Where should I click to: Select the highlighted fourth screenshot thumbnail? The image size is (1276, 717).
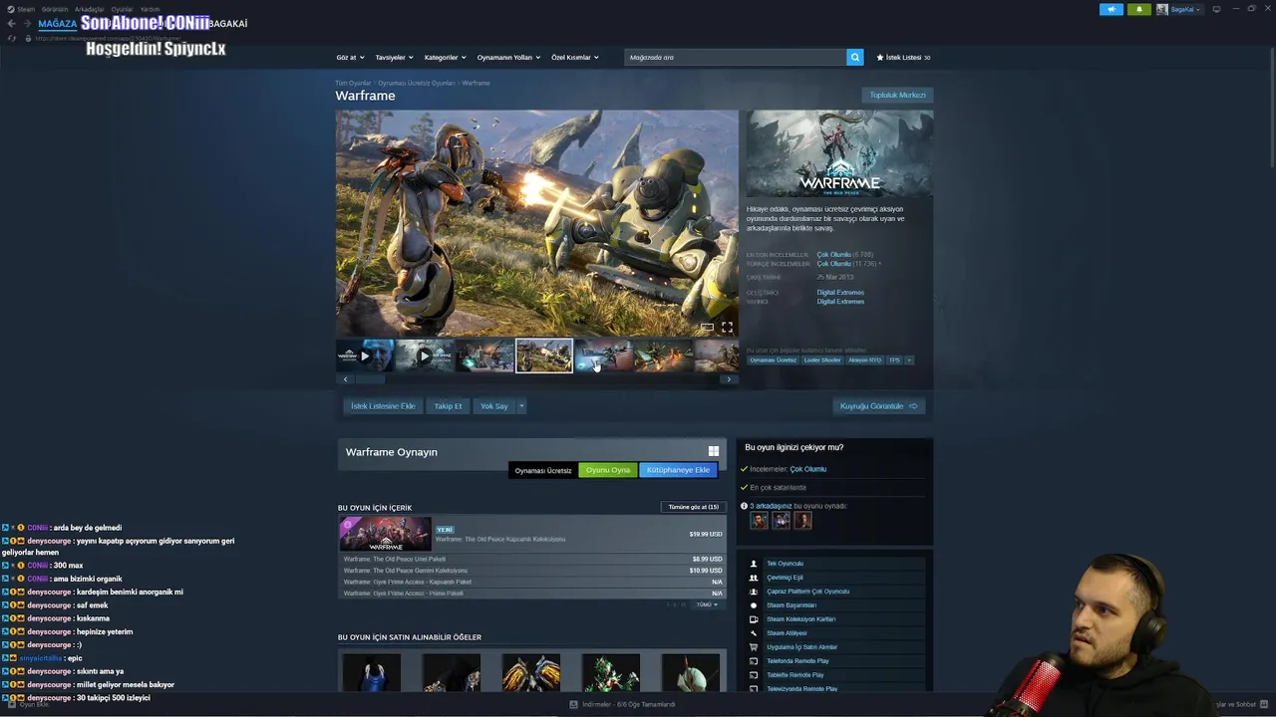click(544, 356)
